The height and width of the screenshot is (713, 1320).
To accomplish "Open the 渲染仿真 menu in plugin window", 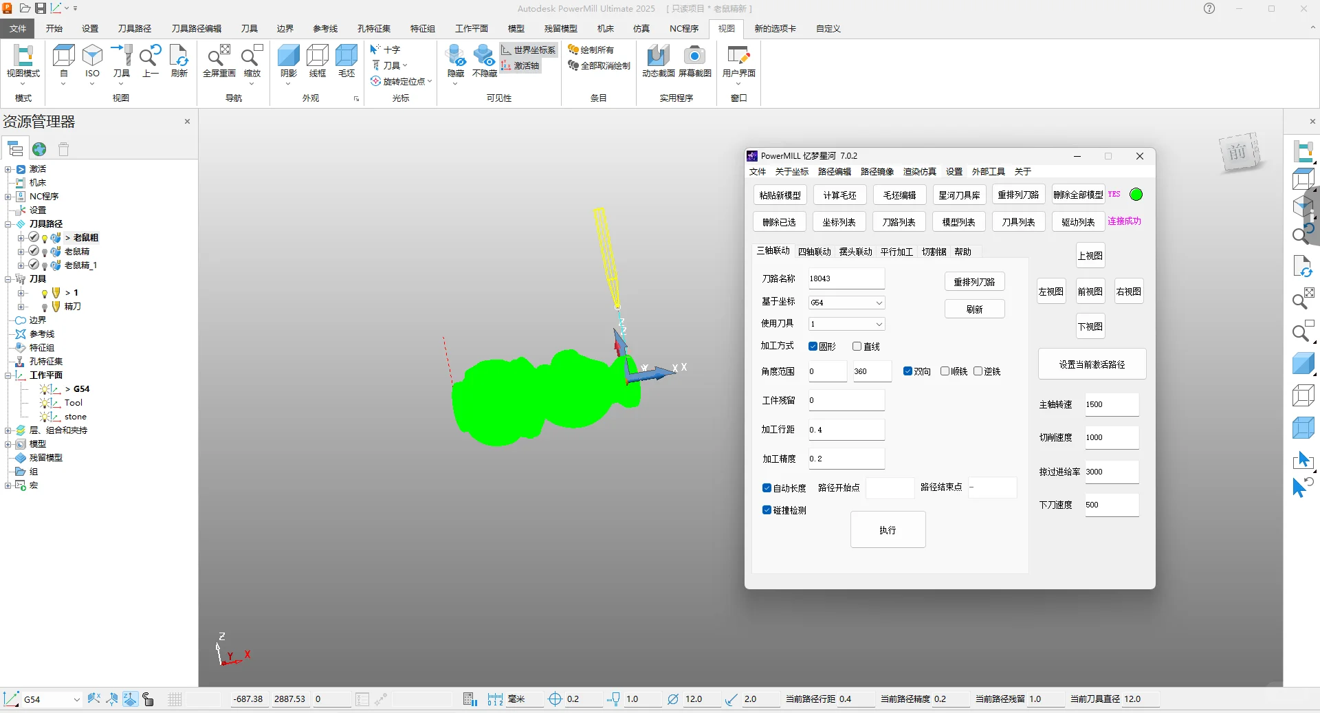I will click(919, 172).
